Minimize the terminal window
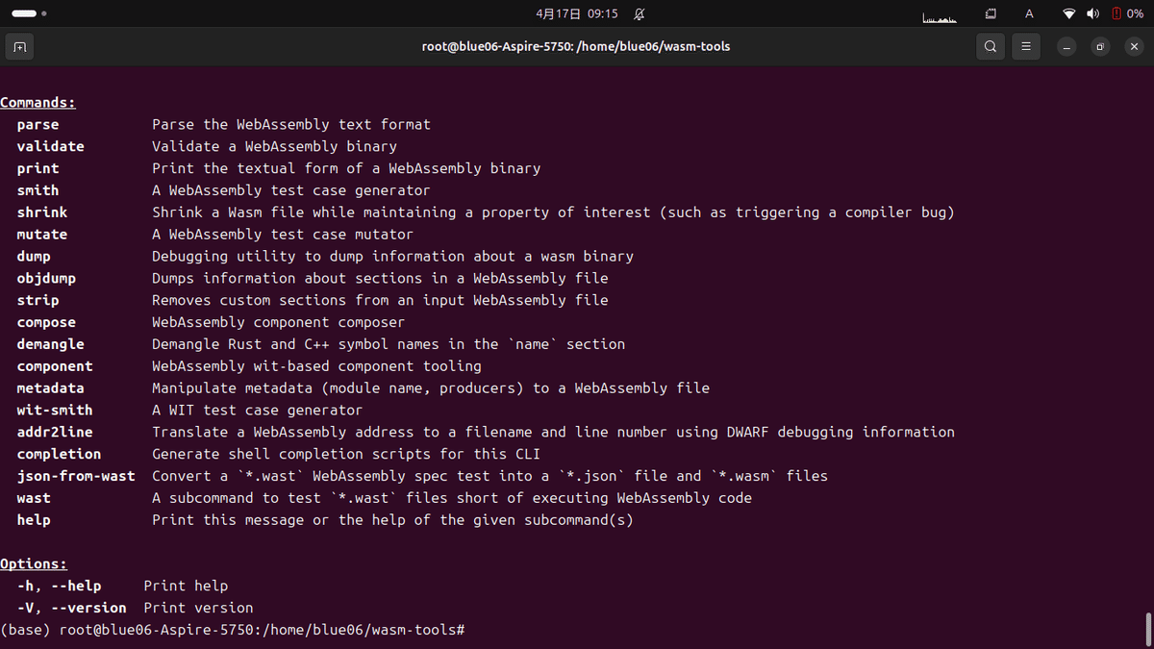This screenshot has width=1154, height=649. point(1066,46)
